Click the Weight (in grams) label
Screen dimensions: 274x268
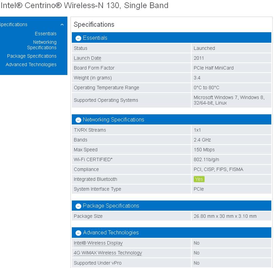[93, 78]
